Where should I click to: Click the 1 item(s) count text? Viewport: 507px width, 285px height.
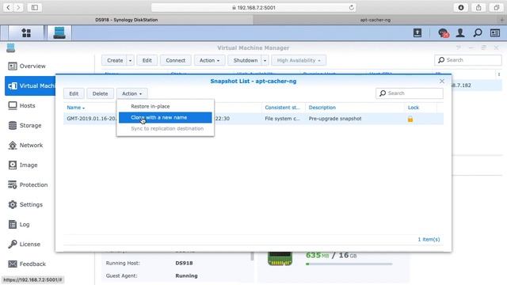pyautogui.click(x=429, y=239)
